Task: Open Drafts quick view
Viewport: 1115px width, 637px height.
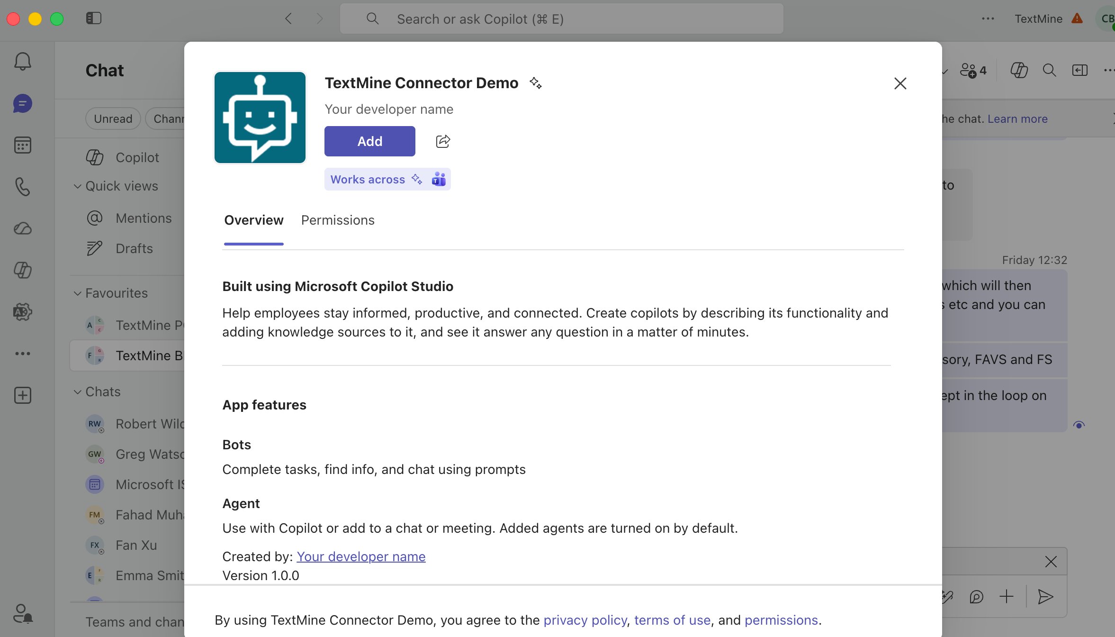Action: pos(128,248)
